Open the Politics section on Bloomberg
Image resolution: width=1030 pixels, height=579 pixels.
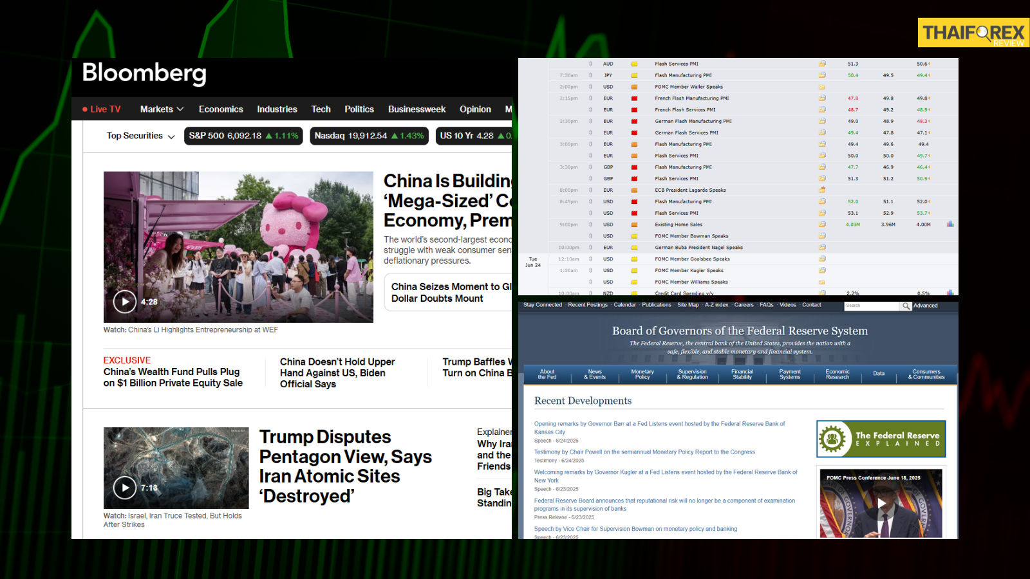[359, 109]
